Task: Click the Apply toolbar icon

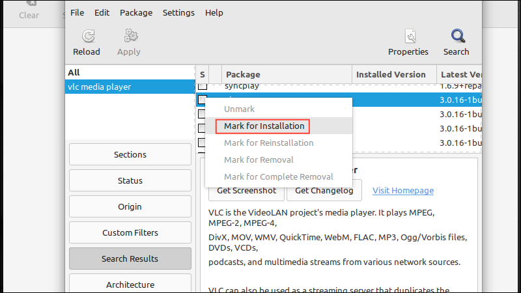Action: tap(131, 36)
